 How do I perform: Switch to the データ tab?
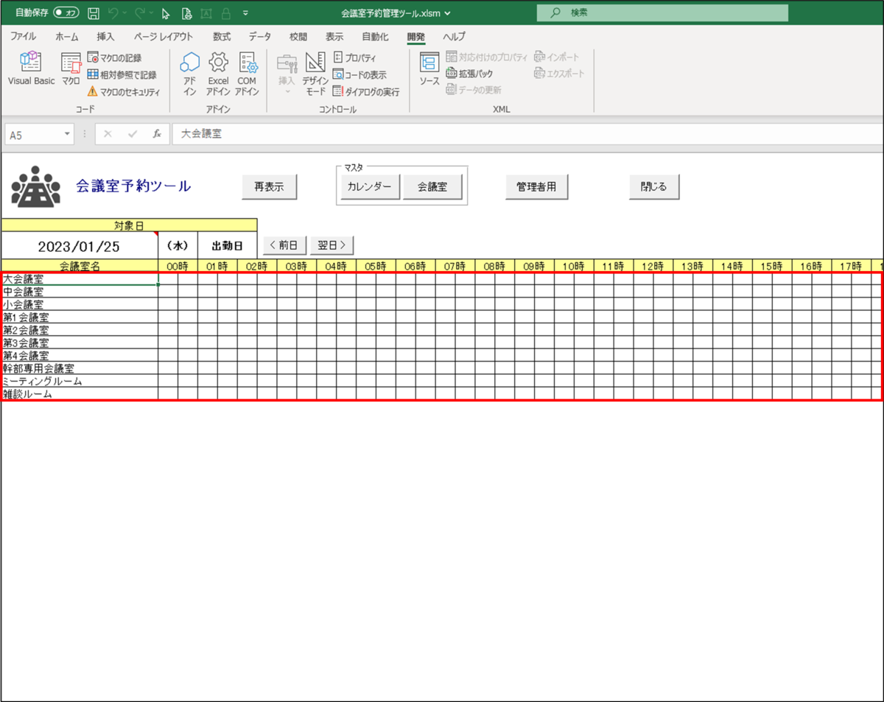(259, 36)
